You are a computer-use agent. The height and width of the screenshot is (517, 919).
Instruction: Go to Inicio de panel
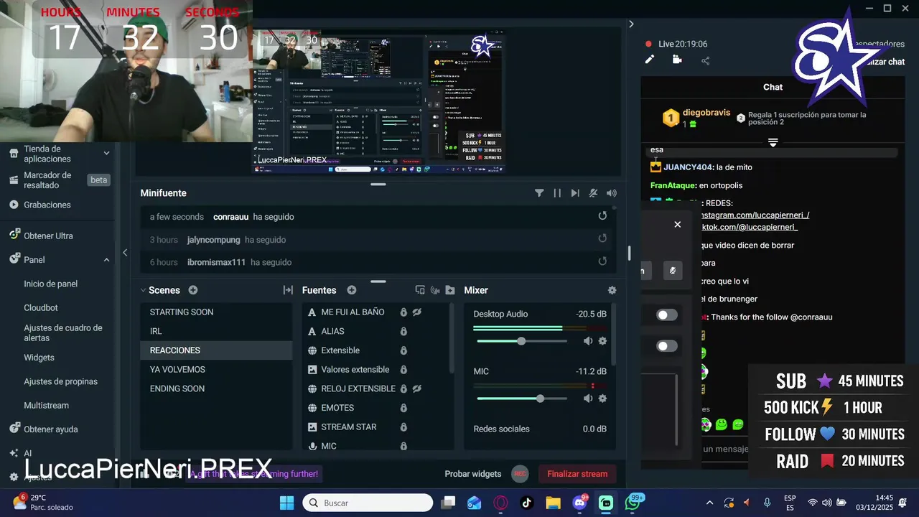pos(51,284)
